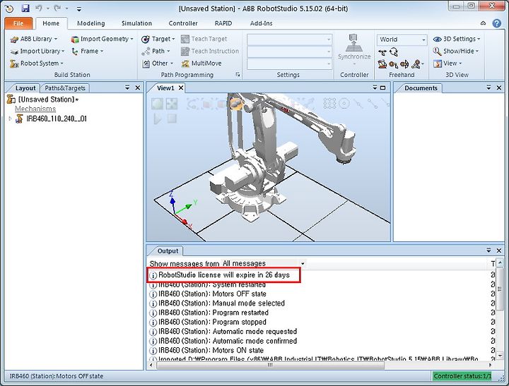This screenshot has width=509, height=386.
Task: Open the File menu
Action: (18, 23)
